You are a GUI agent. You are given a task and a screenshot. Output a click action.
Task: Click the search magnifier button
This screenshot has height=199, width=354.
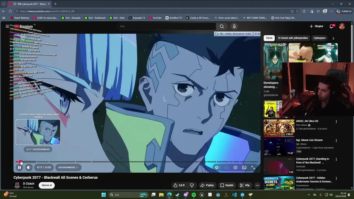[x=222, y=26]
